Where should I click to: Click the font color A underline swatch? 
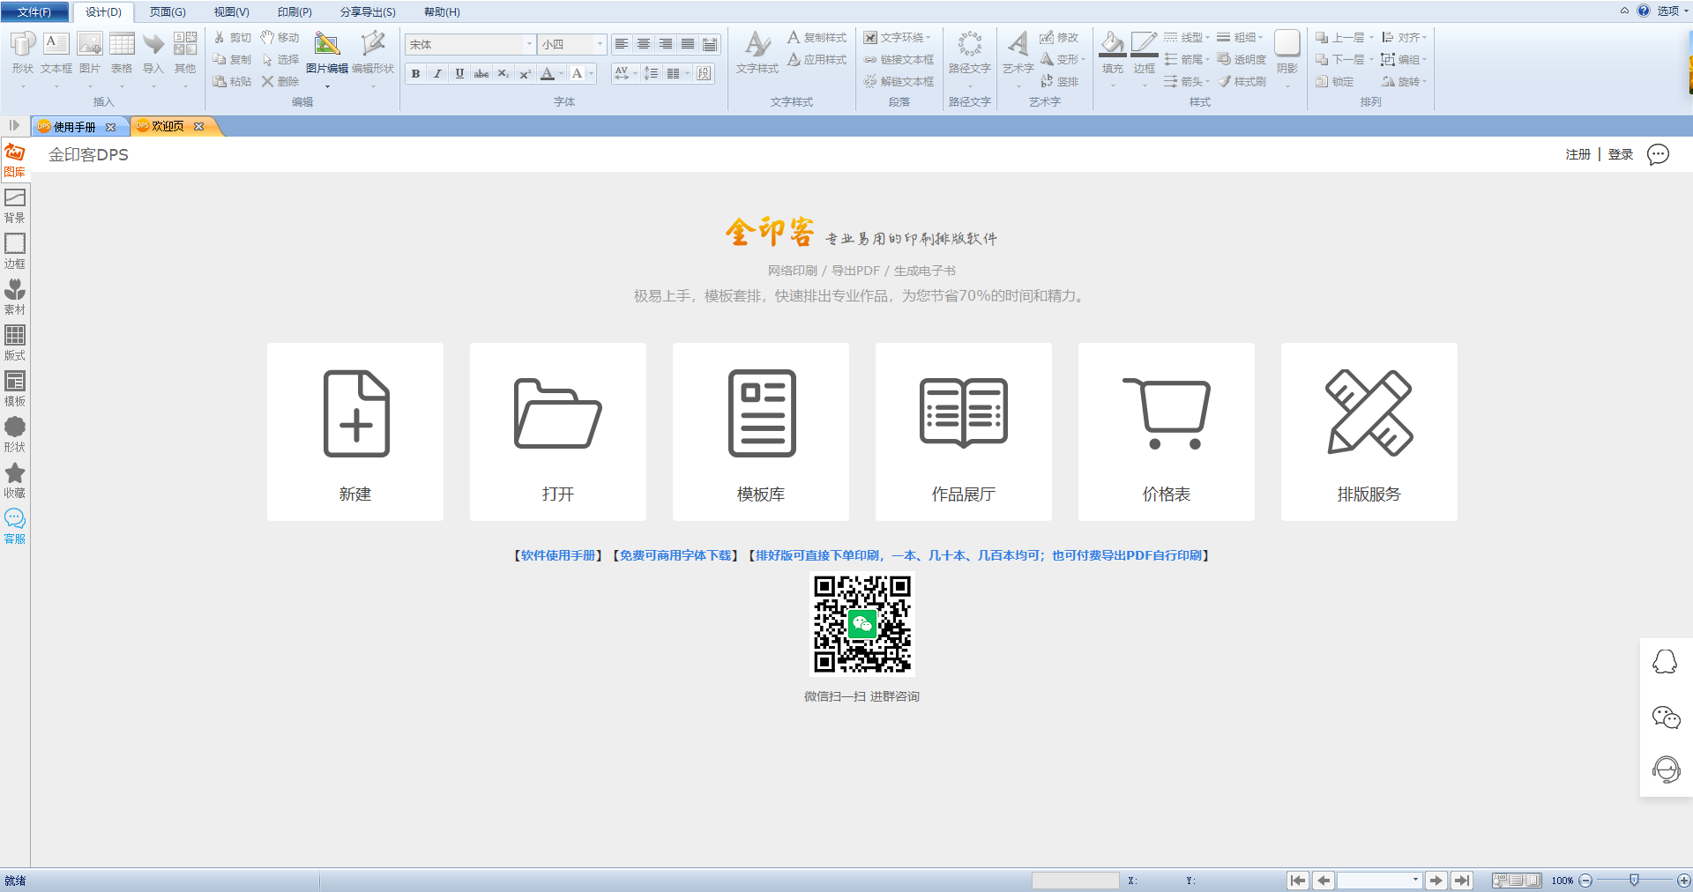(548, 73)
